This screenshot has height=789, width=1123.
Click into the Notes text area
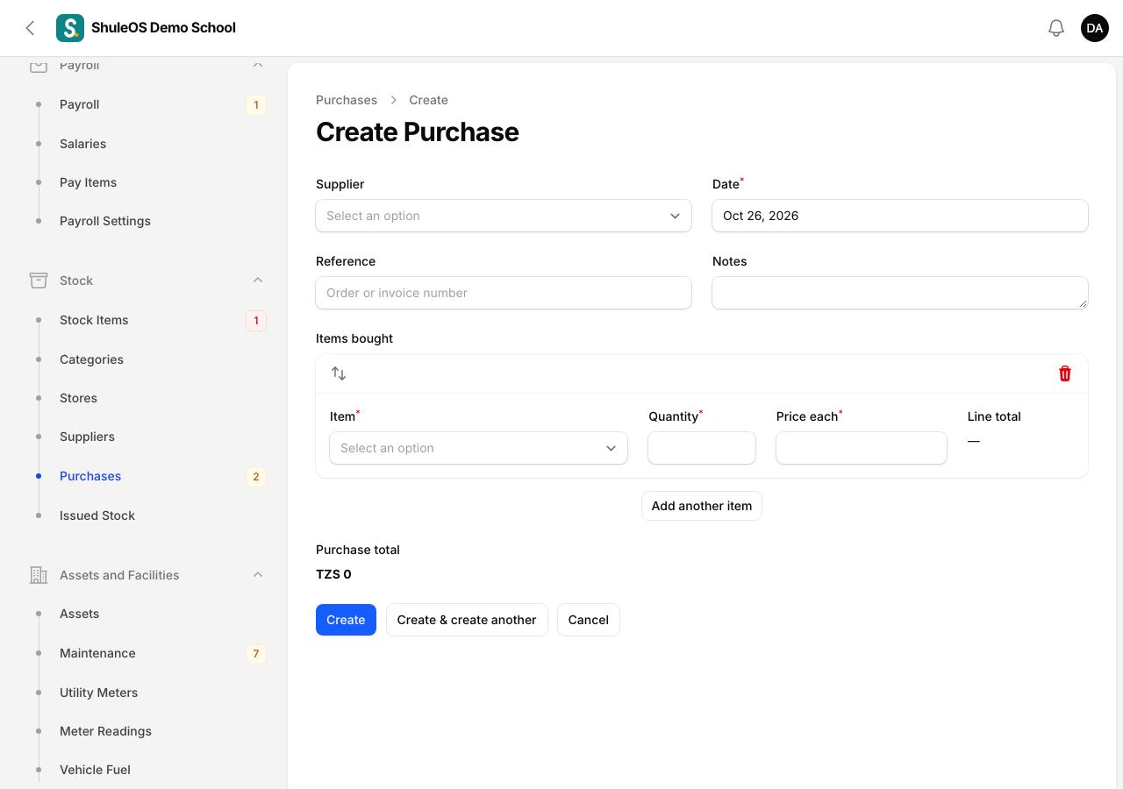pyautogui.click(x=900, y=293)
